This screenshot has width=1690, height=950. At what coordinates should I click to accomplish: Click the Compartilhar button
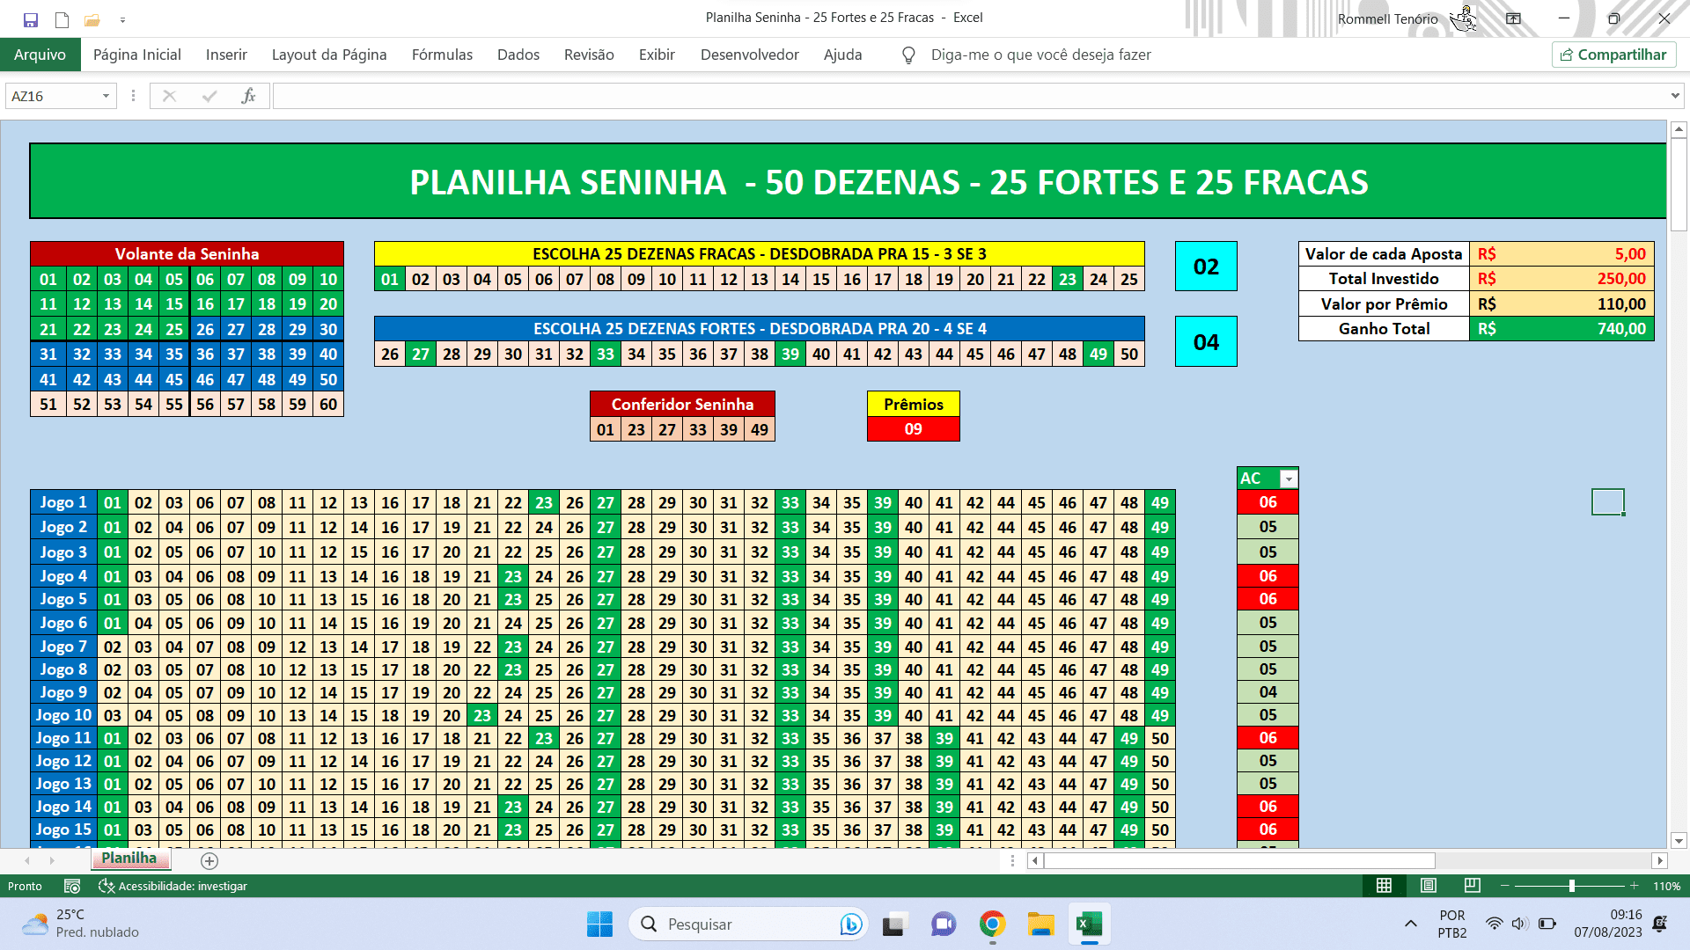[1613, 55]
